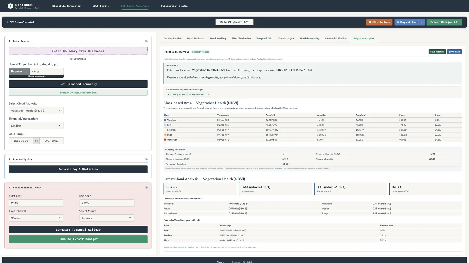The image size is (469, 263).
Task: Open the Source (GitHub) footer link
Action: click(x=242, y=262)
